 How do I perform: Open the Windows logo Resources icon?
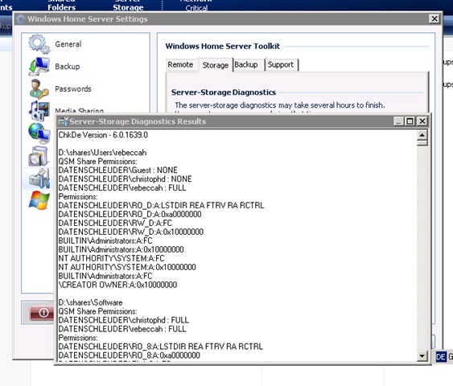click(x=39, y=200)
